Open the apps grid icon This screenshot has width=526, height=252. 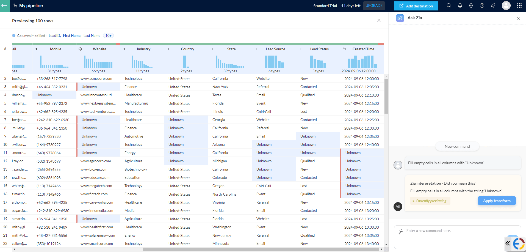tap(519, 6)
